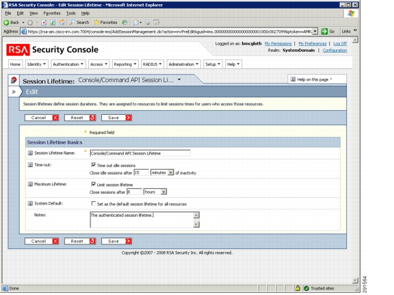Open the address bar dropdown arrow
394x295 pixels.
click(315, 31)
